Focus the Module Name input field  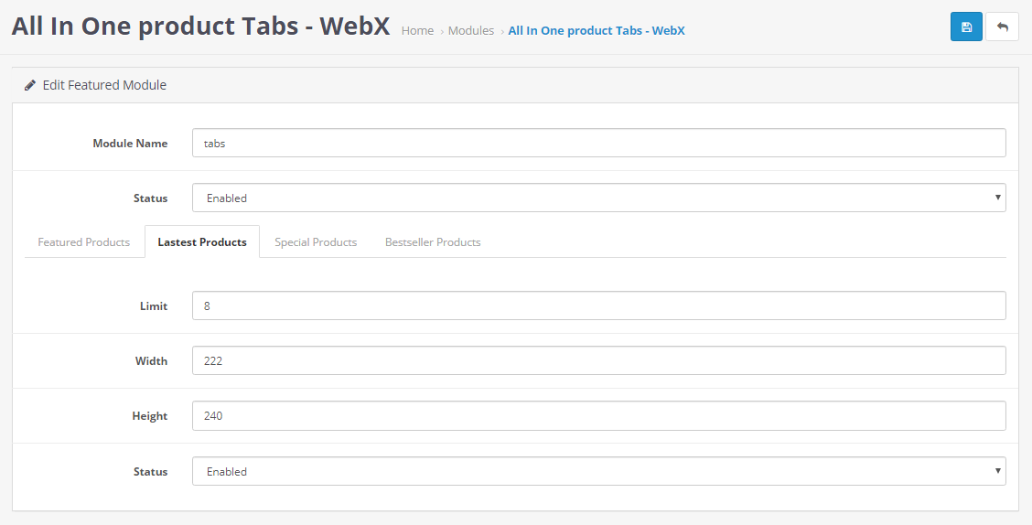point(599,143)
